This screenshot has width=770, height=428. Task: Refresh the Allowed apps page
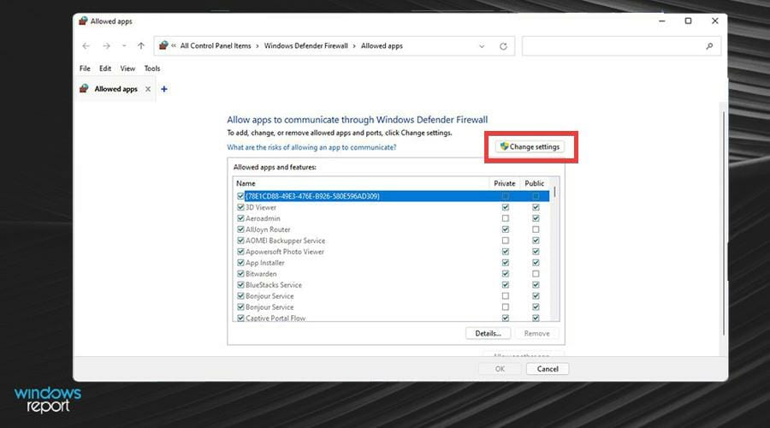(503, 46)
